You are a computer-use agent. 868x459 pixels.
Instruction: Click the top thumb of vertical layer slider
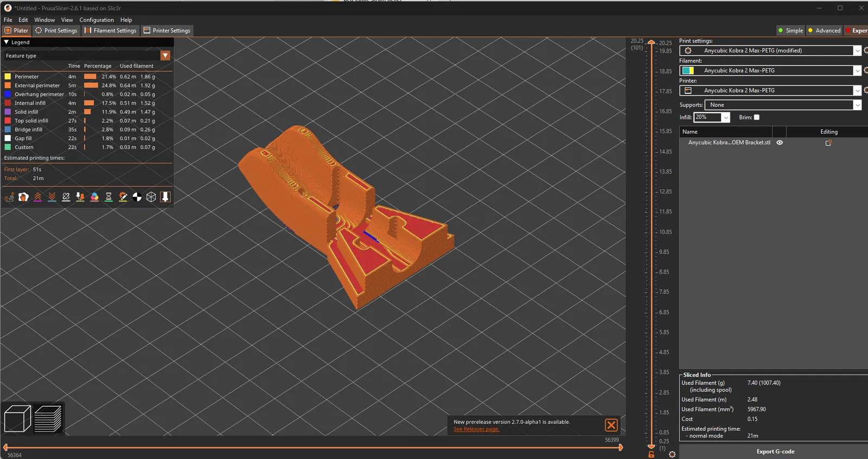(652, 42)
